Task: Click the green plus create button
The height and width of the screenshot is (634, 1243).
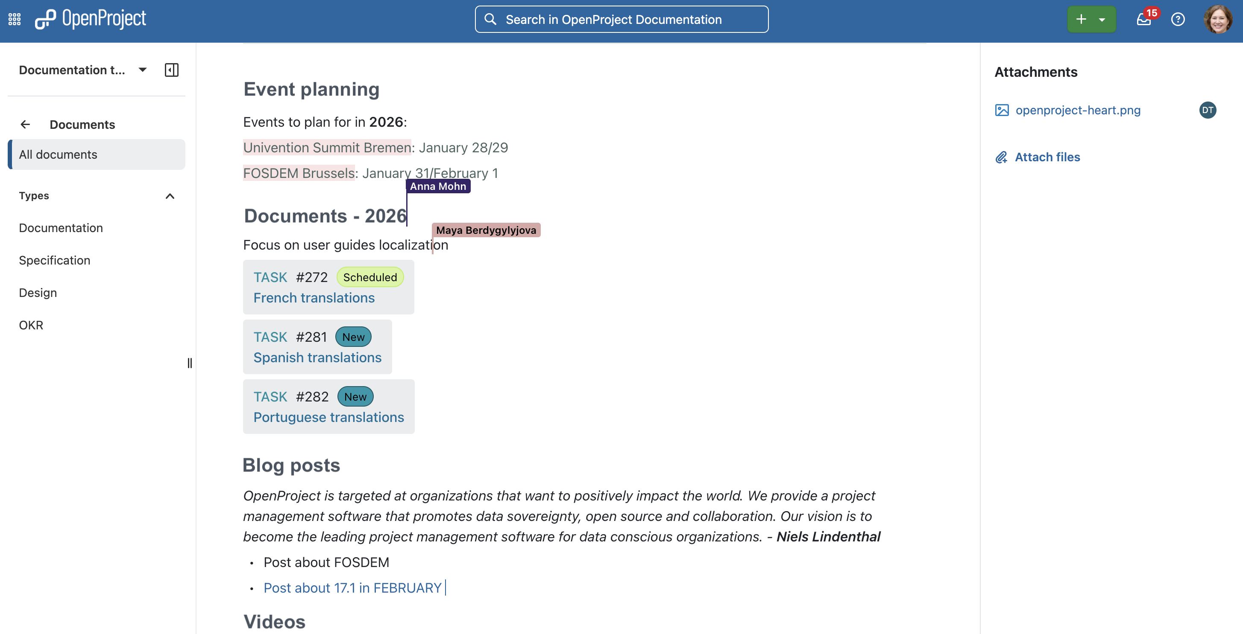Action: pyautogui.click(x=1082, y=19)
